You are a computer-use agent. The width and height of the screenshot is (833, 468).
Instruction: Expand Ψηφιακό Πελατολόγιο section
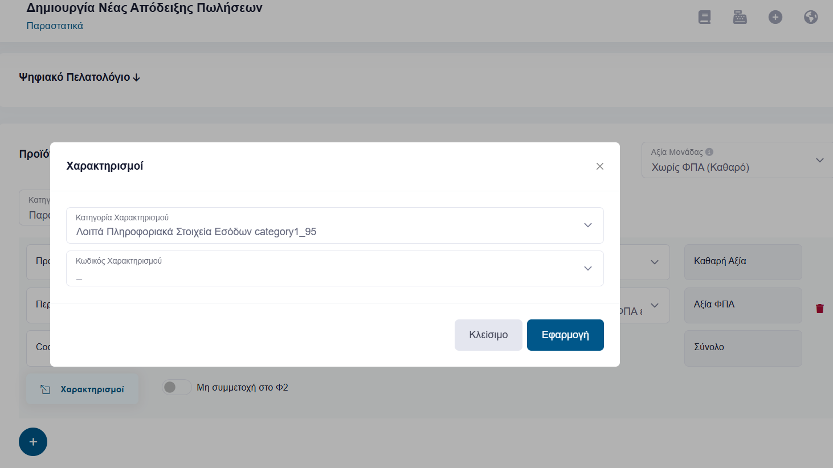point(80,77)
